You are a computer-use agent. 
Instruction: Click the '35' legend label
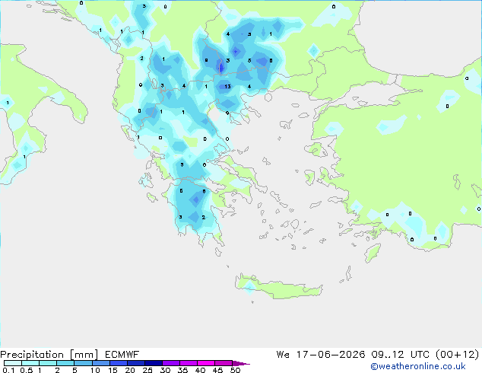point(182,370)
